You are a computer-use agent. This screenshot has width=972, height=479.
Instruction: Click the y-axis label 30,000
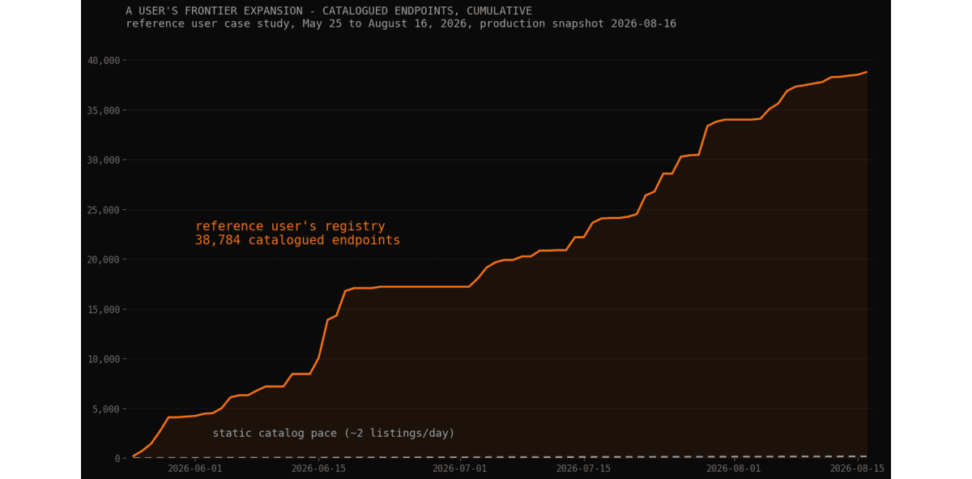click(104, 160)
